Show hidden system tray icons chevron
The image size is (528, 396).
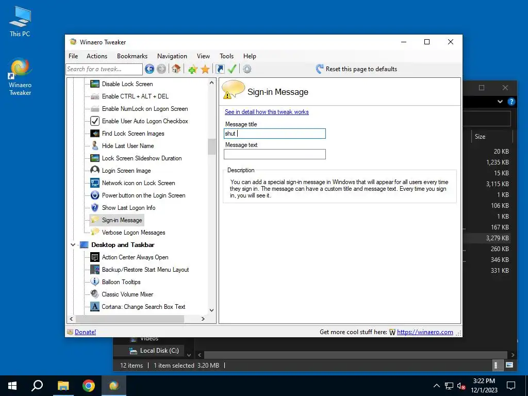(436, 386)
